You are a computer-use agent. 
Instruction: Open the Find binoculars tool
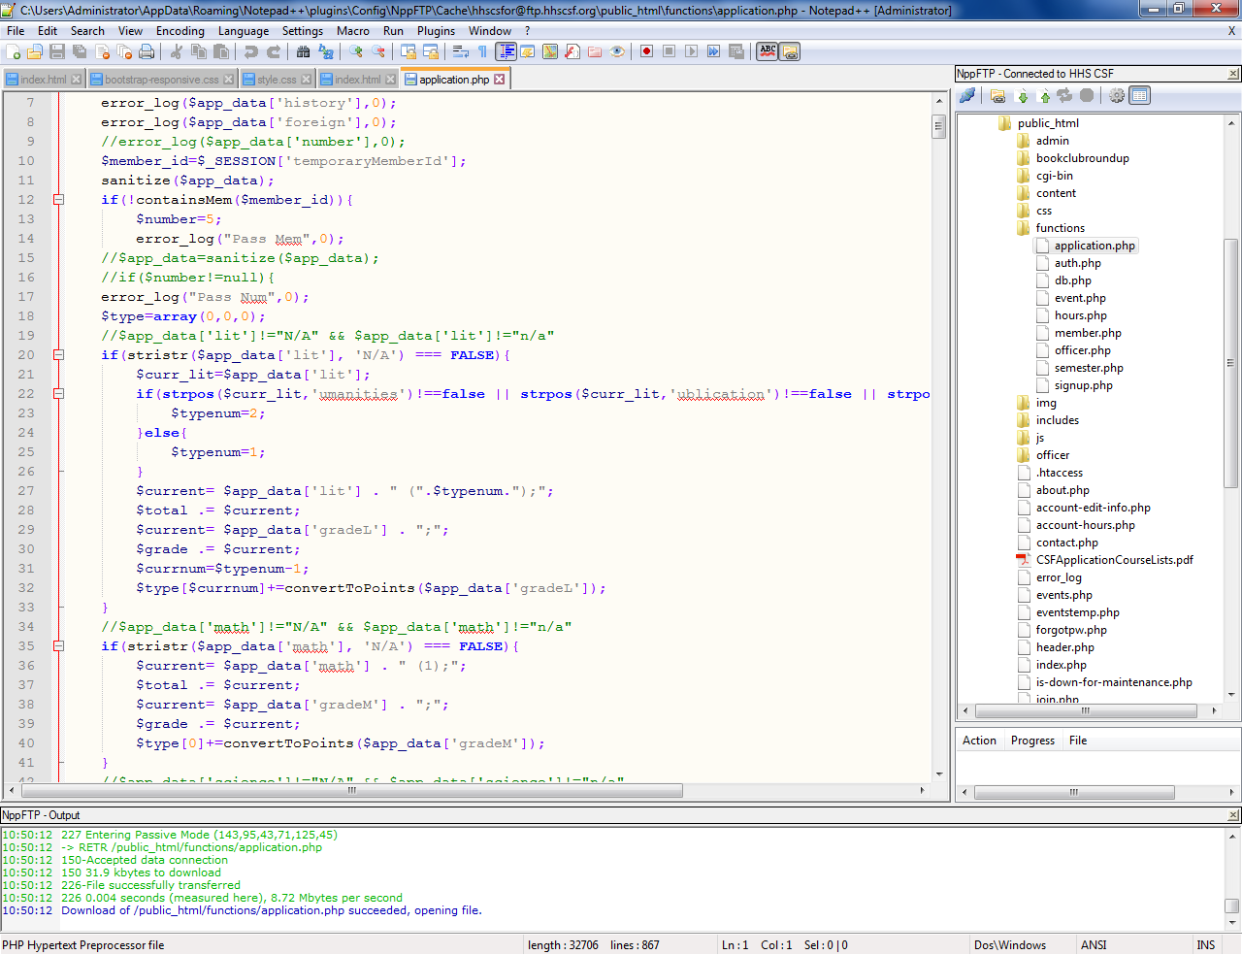[x=304, y=51]
